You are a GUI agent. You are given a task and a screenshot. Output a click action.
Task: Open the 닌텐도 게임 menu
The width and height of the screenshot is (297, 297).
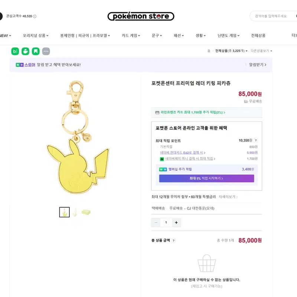pyautogui.click(x=228, y=35)
